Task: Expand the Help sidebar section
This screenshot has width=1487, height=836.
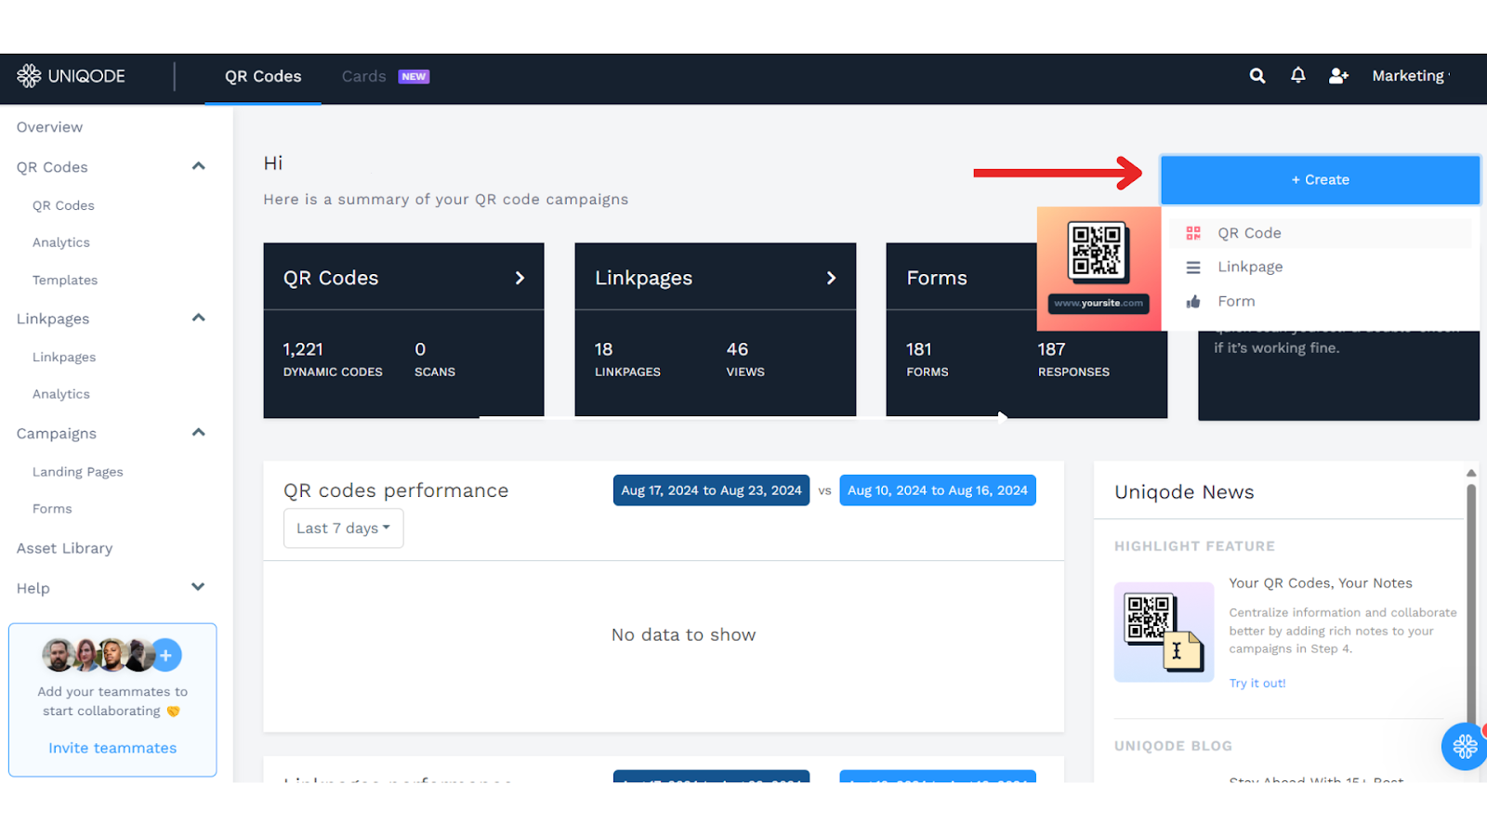Action: 198,587
